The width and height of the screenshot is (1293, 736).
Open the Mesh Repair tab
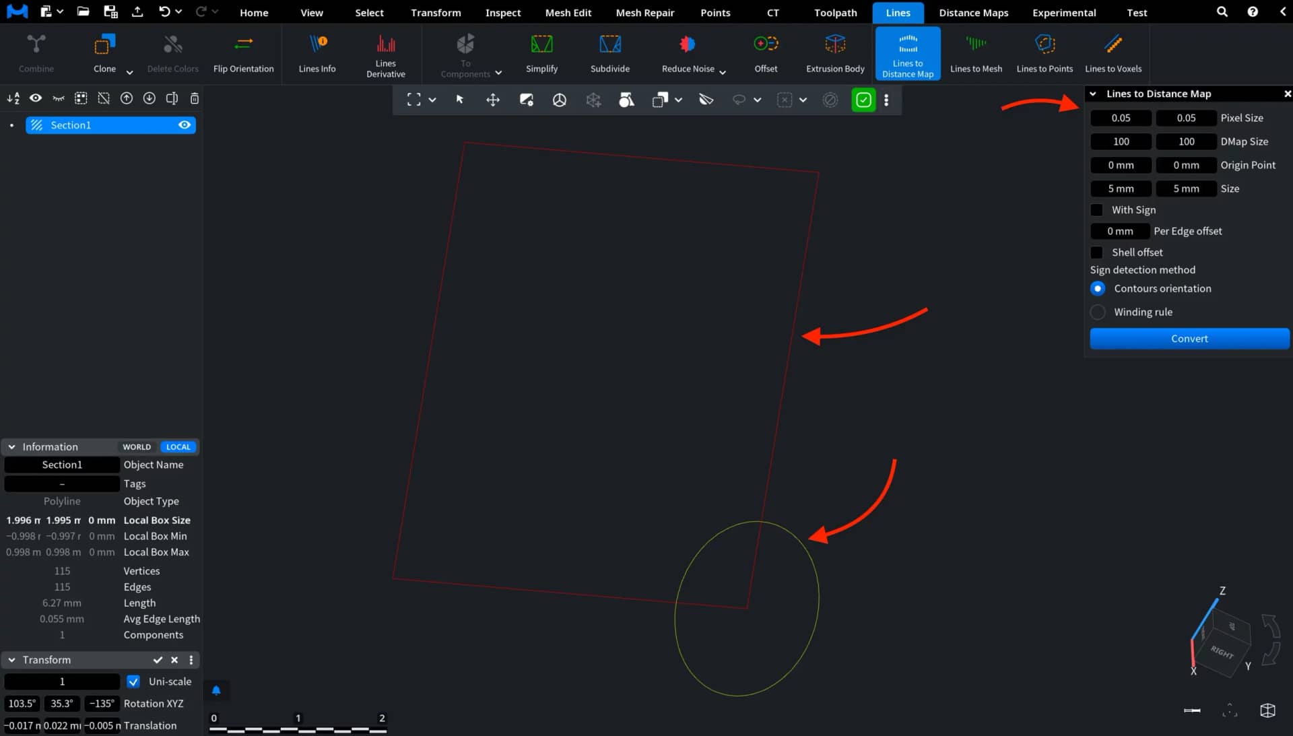(644, 13)
